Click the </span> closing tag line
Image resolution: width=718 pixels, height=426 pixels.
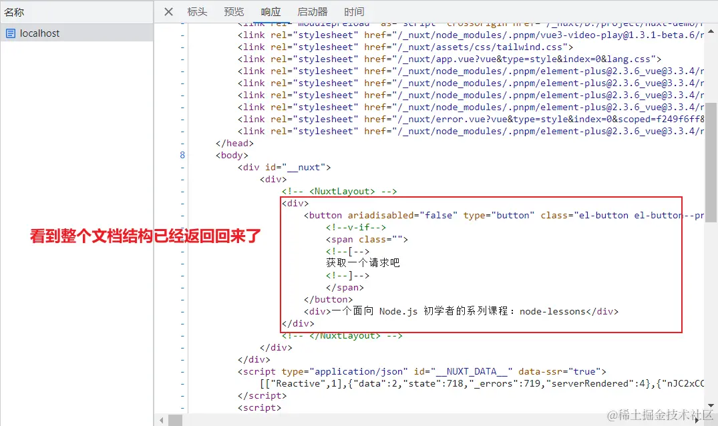click(345, 287)
